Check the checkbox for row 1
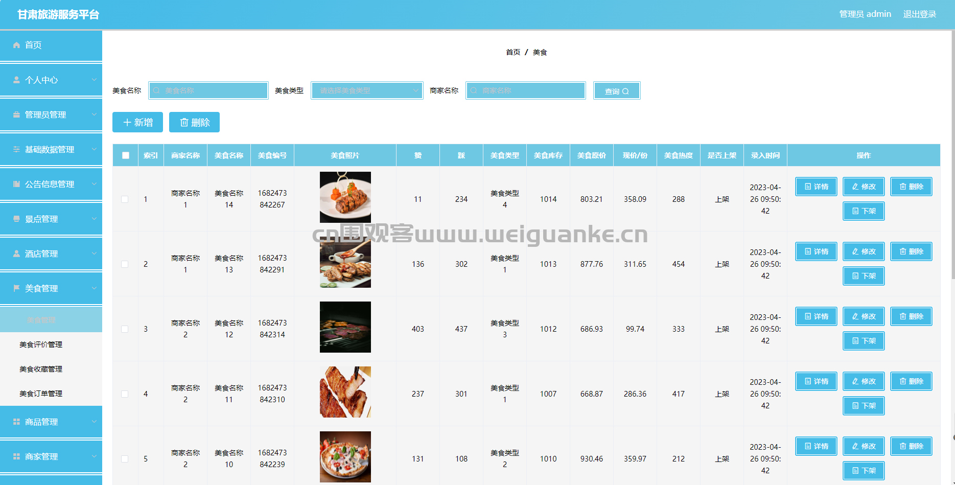 click(x=125, y=199)
